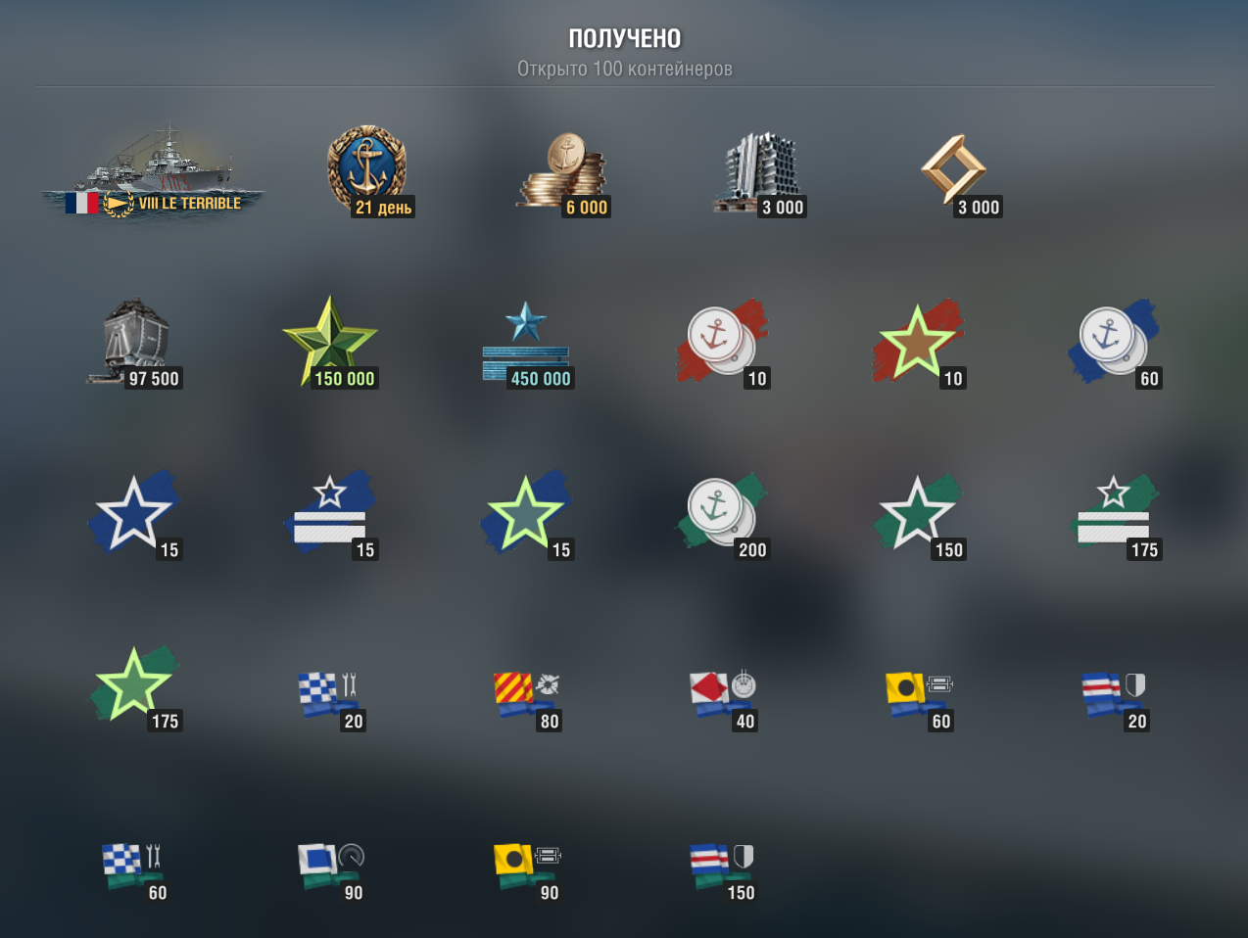Click the 450 000 elite commander XP icon

[527, 345]
